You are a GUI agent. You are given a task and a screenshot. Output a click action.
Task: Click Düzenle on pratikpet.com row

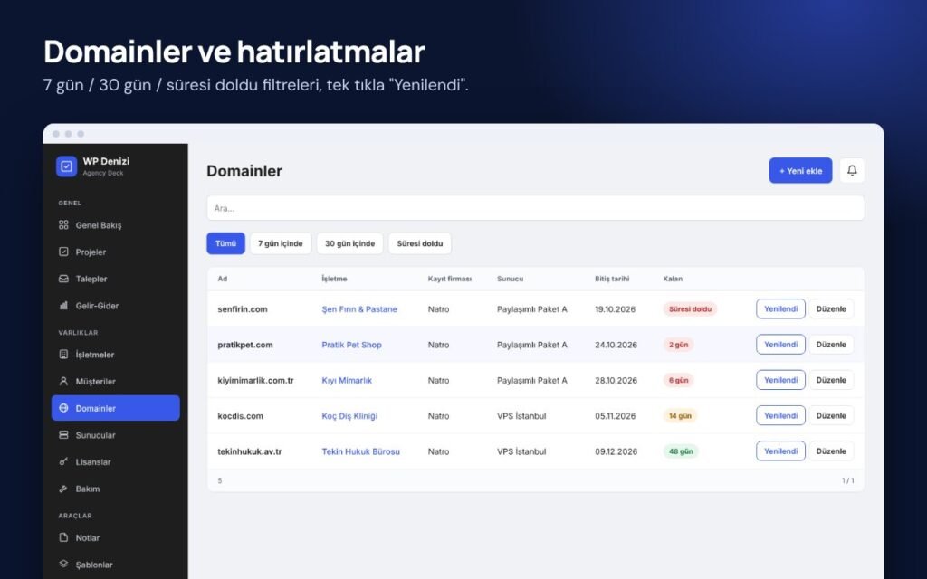click(x=831, y=345)
